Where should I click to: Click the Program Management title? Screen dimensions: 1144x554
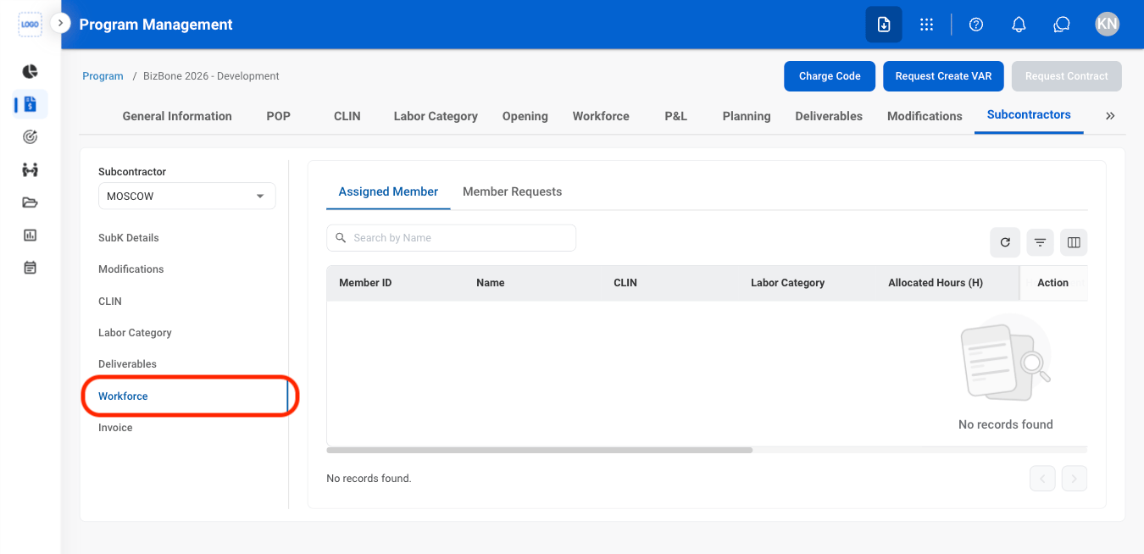[x=156, y=25]
